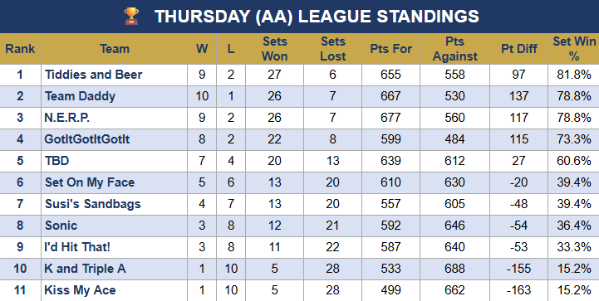
Task: Open K and Triple A team entry
Action: click(85, 269)
